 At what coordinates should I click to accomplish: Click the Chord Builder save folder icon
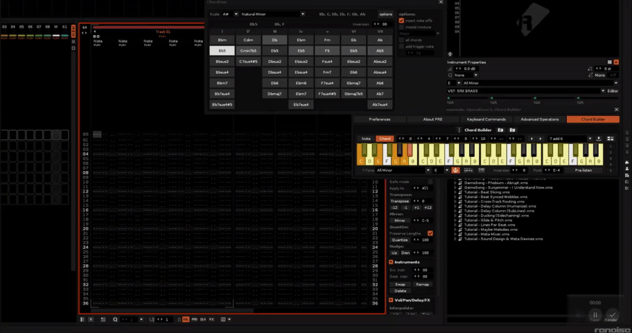(513, 130)
